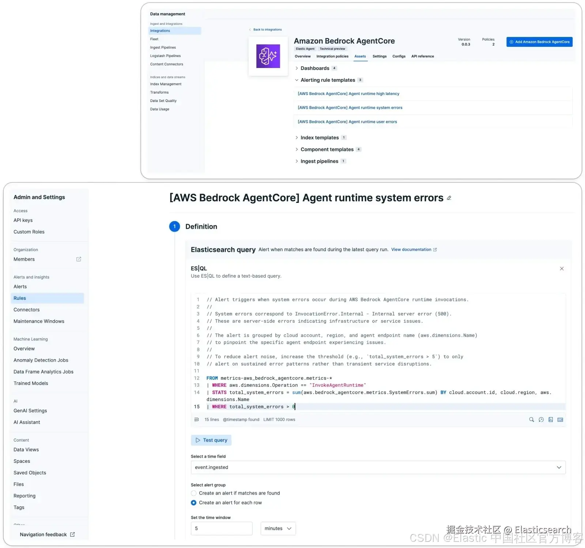Show keyboard shortcuts icon in editor footer

[x=560, y=420]
